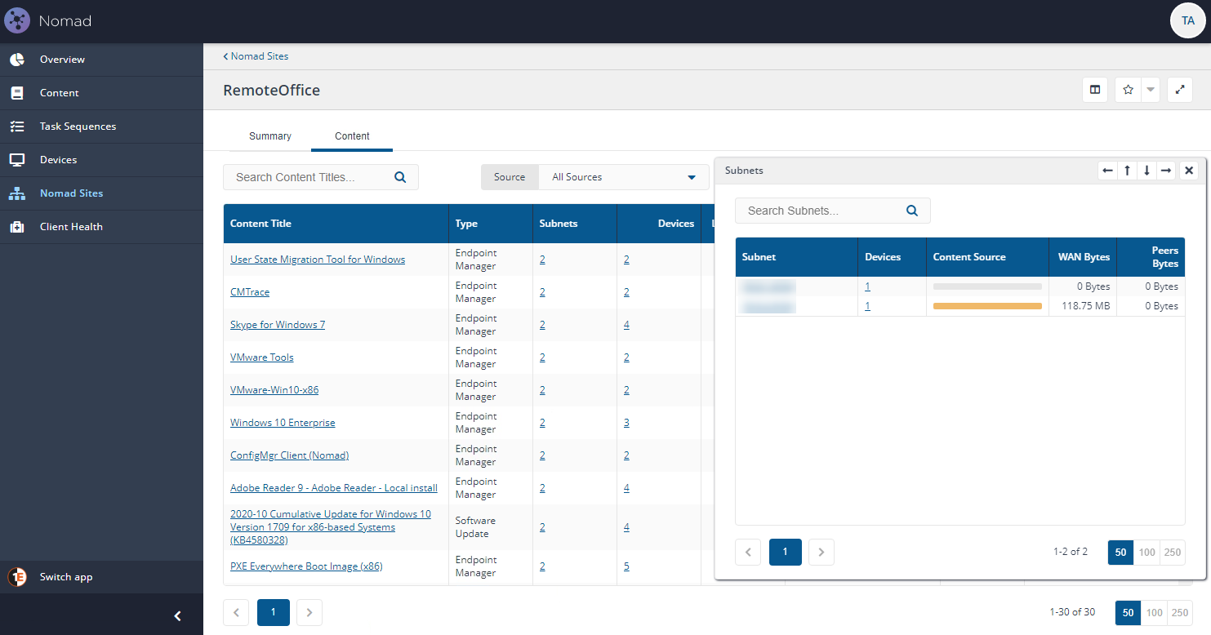Move Subnets panel down arrow icon
1211x635 pixels.
click(1146, 171)
